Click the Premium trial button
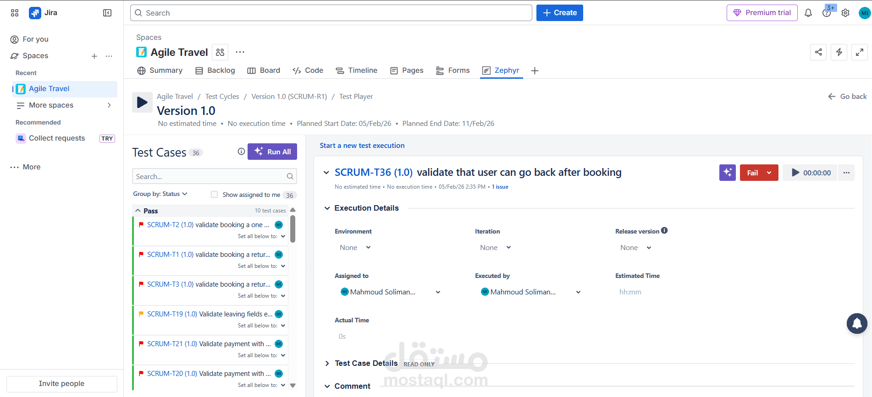 coord(762,13)
